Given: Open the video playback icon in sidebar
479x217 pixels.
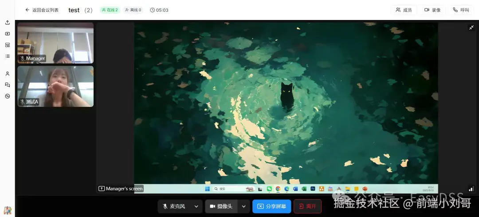Looking at the screenshot, I should click(8, 34).
